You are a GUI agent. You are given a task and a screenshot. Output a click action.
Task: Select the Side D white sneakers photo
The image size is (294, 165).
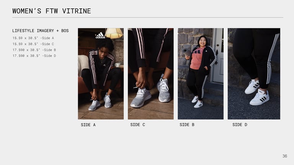254,74
